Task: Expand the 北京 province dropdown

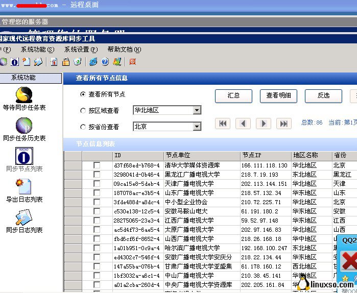Action: tap(197, 127)
